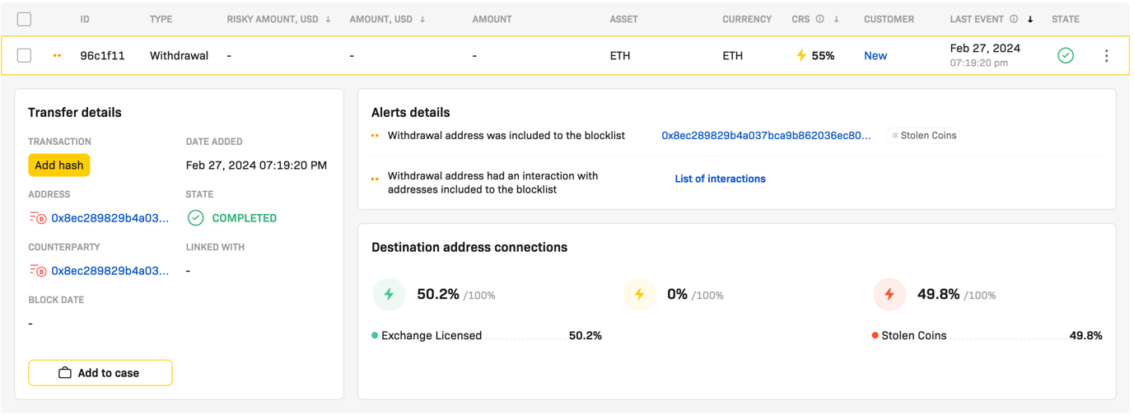Click the CRS info circle icon
The image size is (1134, 415).
pyautogui.click(x=819, y=19)
